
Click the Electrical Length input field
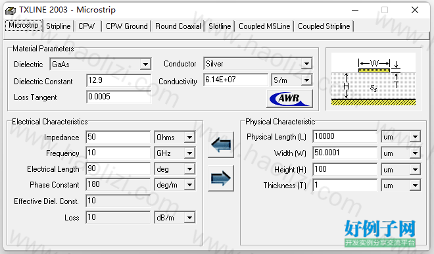point(118,168)
